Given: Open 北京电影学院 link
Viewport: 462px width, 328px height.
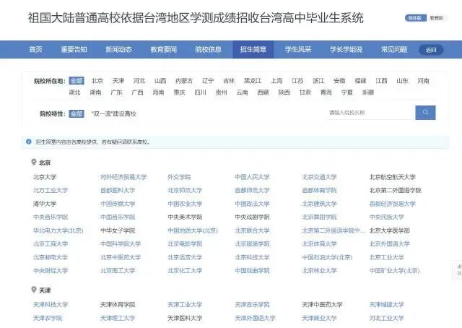Looking at the screenshot, I should 185,244.
